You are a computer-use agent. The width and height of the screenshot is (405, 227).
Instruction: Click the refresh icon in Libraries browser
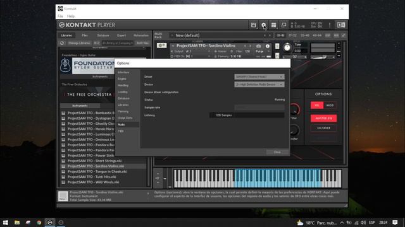click(62, 43)
